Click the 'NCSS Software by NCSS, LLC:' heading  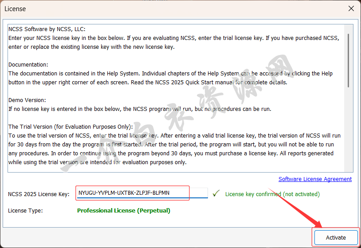(x=47, y=29)
